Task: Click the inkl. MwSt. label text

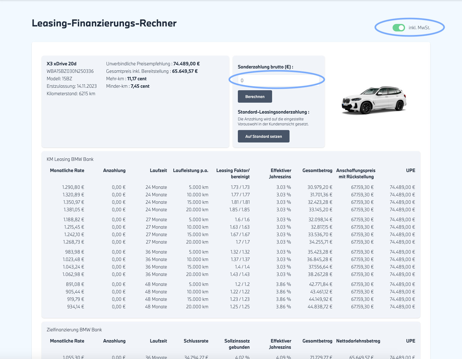Action: [x=419, y=28]
